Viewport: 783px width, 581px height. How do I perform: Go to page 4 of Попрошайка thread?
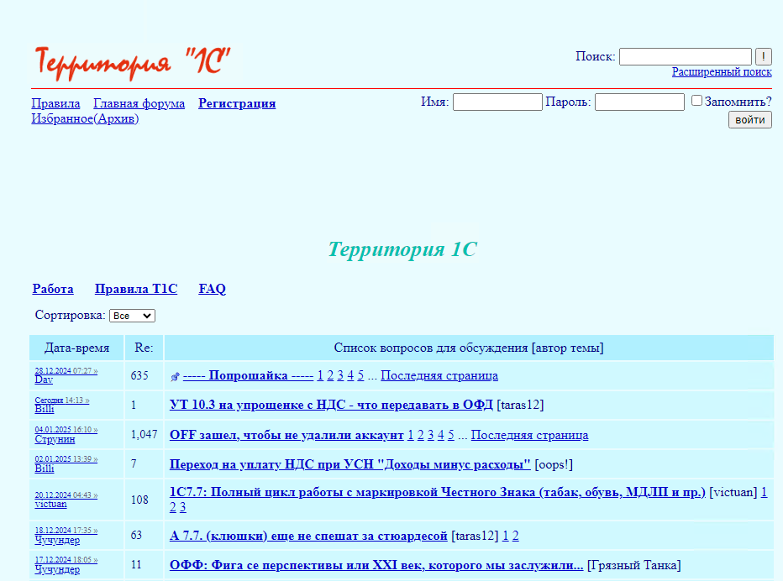pyautogui.click(x=350, y=375)
